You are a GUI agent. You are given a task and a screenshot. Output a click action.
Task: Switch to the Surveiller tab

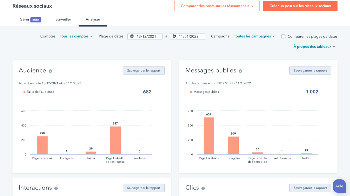click(x=63, y=19)
